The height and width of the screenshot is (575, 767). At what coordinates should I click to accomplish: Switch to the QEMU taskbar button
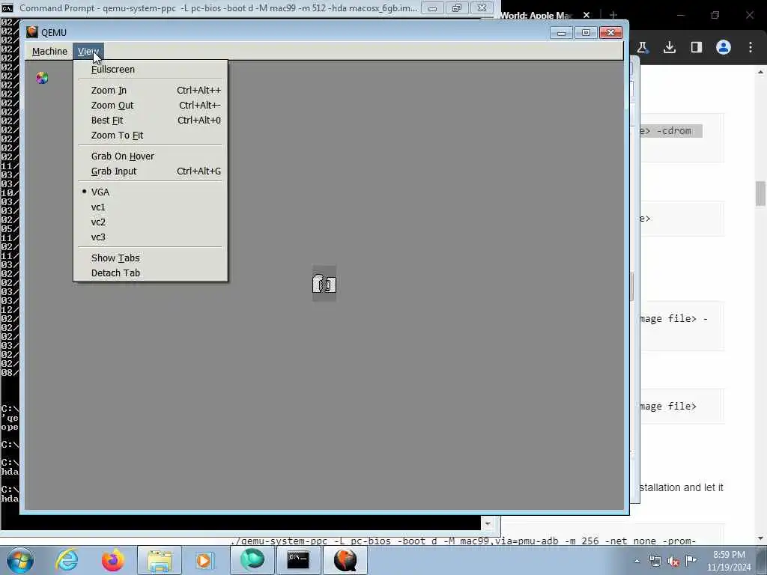(x=345, y=560)
